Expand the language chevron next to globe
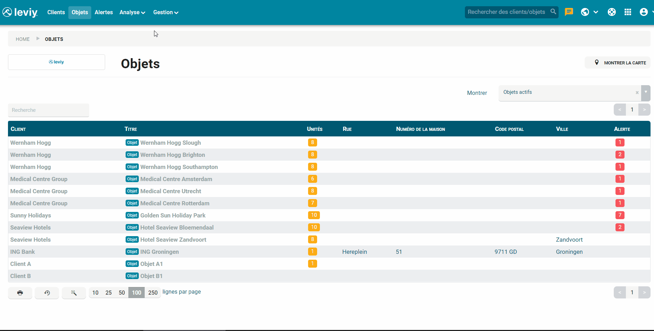654x331 pixels. [596, 12]
